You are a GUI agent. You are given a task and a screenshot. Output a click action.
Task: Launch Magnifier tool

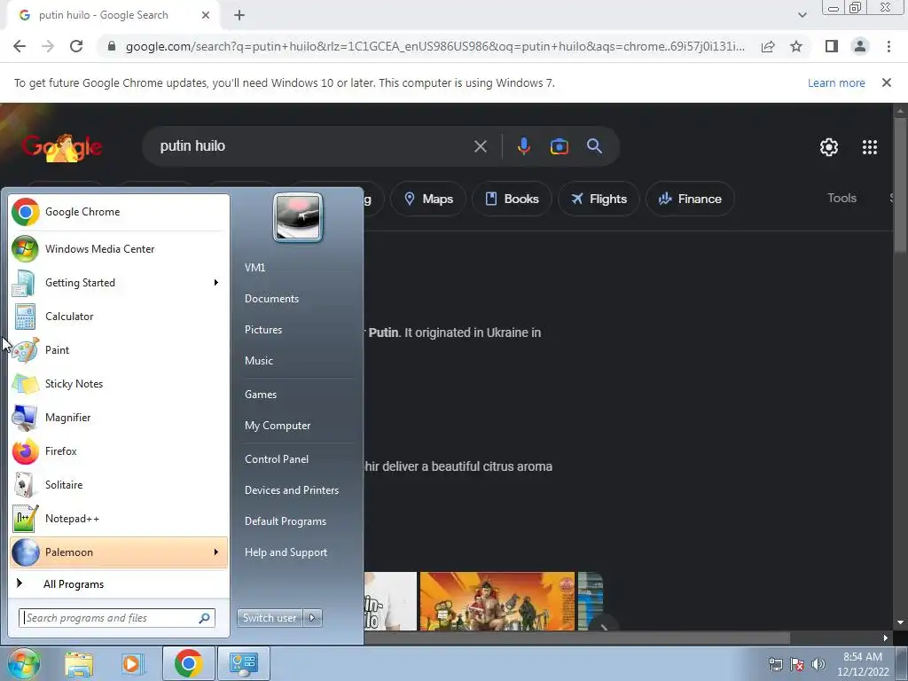click(119, 417)
